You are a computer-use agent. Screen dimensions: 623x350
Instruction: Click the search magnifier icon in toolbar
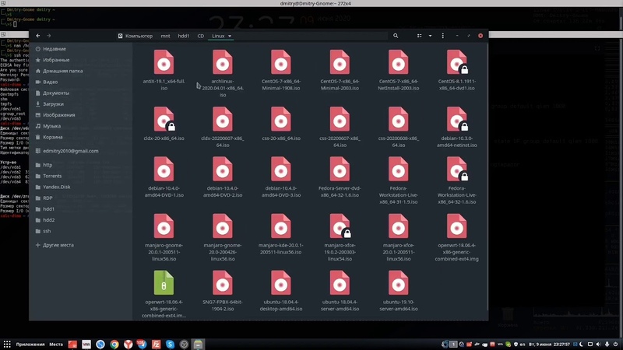coord(396,36)
